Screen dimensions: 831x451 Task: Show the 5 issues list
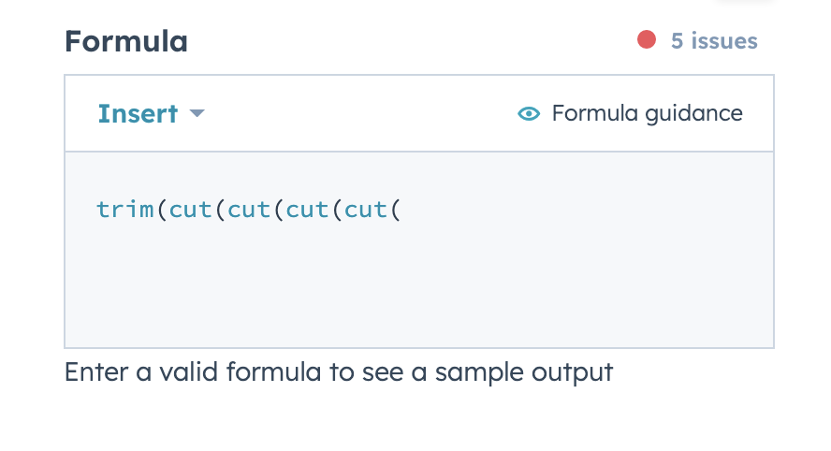714,41
